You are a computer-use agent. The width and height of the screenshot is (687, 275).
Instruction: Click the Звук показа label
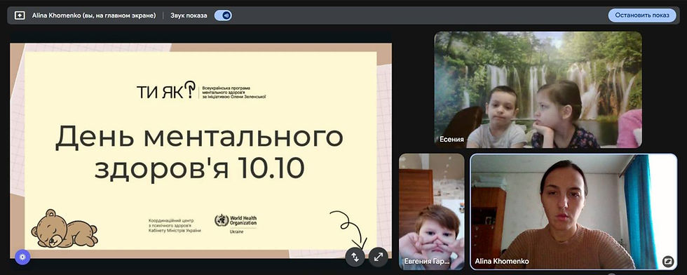(189, 15)
